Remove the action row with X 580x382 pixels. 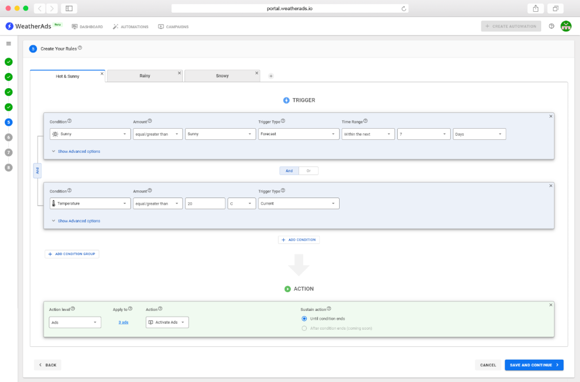pos(551,304)
